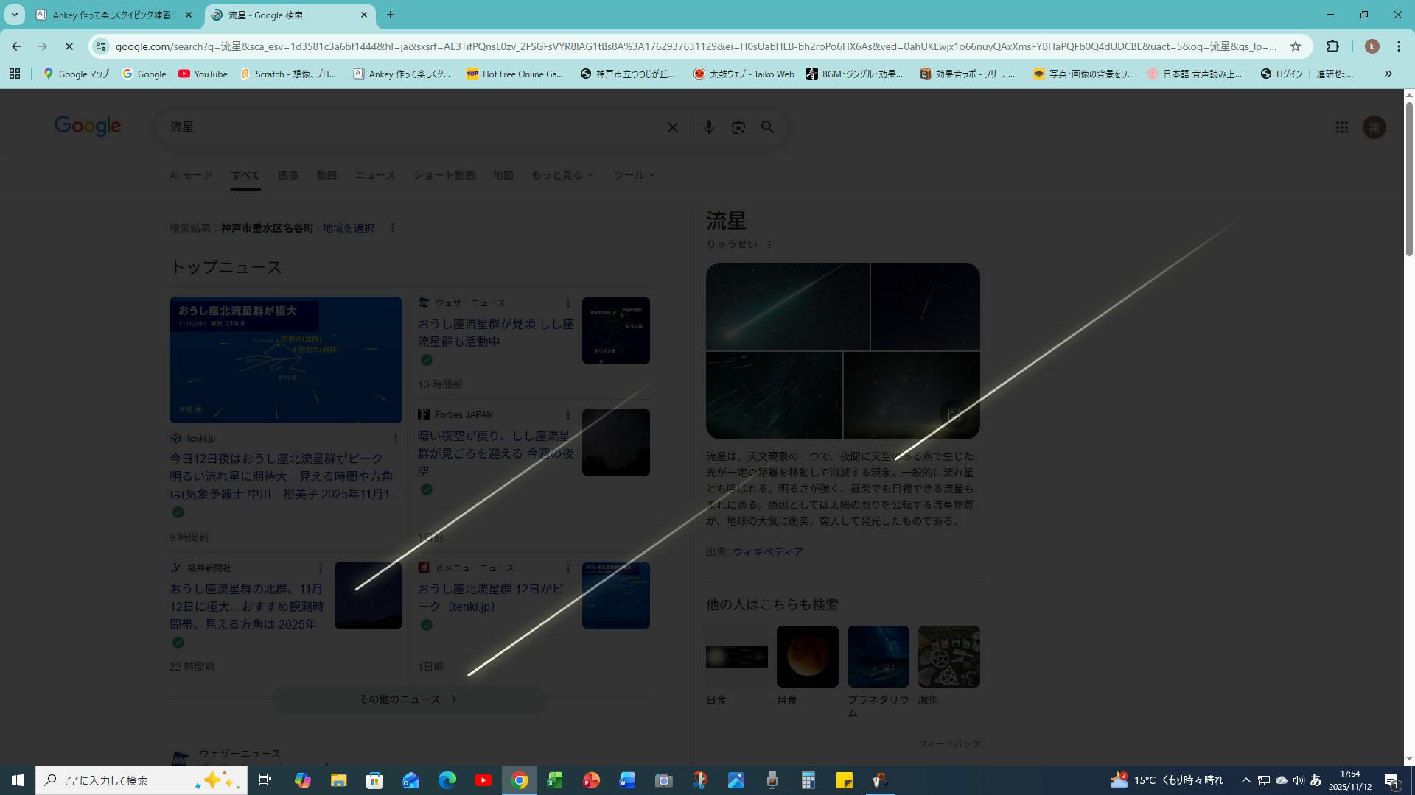Image resolution: width=1415 pixels, height=795 pixels.
Task: Stop page loading with X button
Action: [x=69, y=46]
